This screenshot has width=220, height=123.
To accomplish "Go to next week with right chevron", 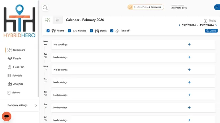I will point(216,25).
